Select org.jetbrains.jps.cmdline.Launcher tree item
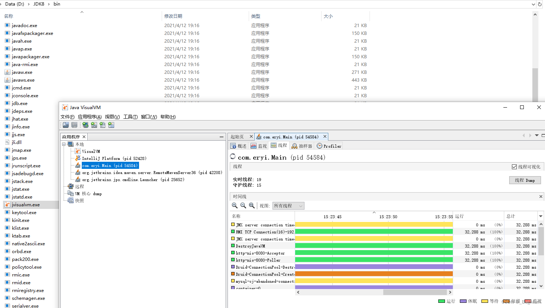The height and width of the screenshot is (308, 545). pos(133,179)
